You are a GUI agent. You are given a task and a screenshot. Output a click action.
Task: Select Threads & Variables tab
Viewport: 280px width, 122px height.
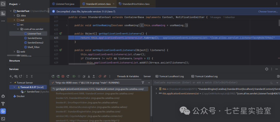pyautogui.click(x=128, y=76)
